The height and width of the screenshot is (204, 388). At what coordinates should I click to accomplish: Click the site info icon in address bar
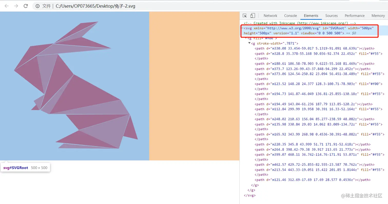tap(37, 6)
